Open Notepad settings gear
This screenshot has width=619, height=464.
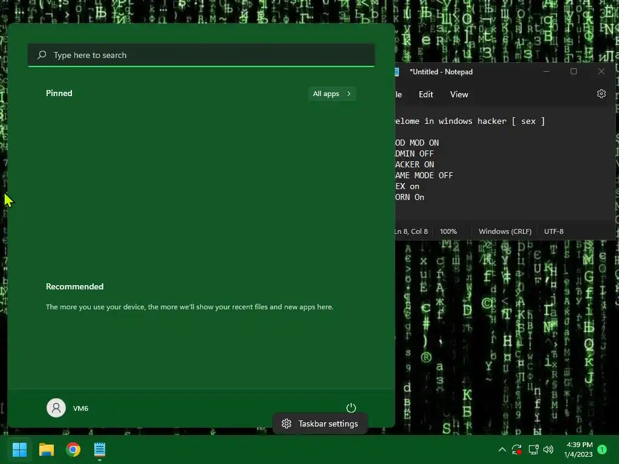click(x=601, y=94)
